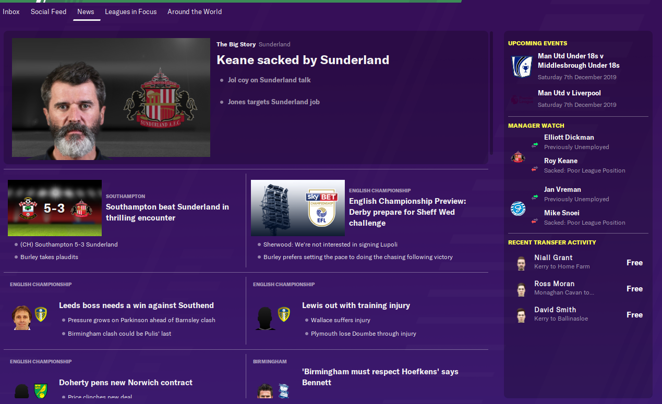Open the 'Keane sacked by Sunderland' headline
This screenshot has width=662, height=404.
(x=303, y=60)
